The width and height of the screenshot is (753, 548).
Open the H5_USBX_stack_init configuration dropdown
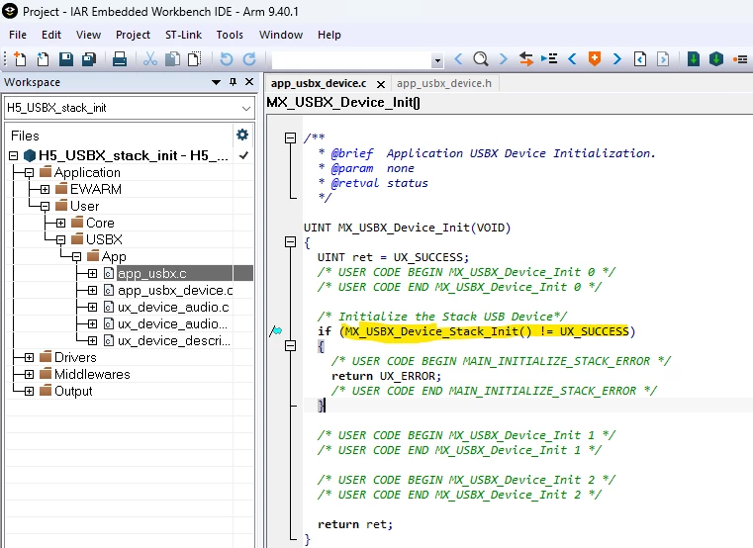tap(246, 108)
